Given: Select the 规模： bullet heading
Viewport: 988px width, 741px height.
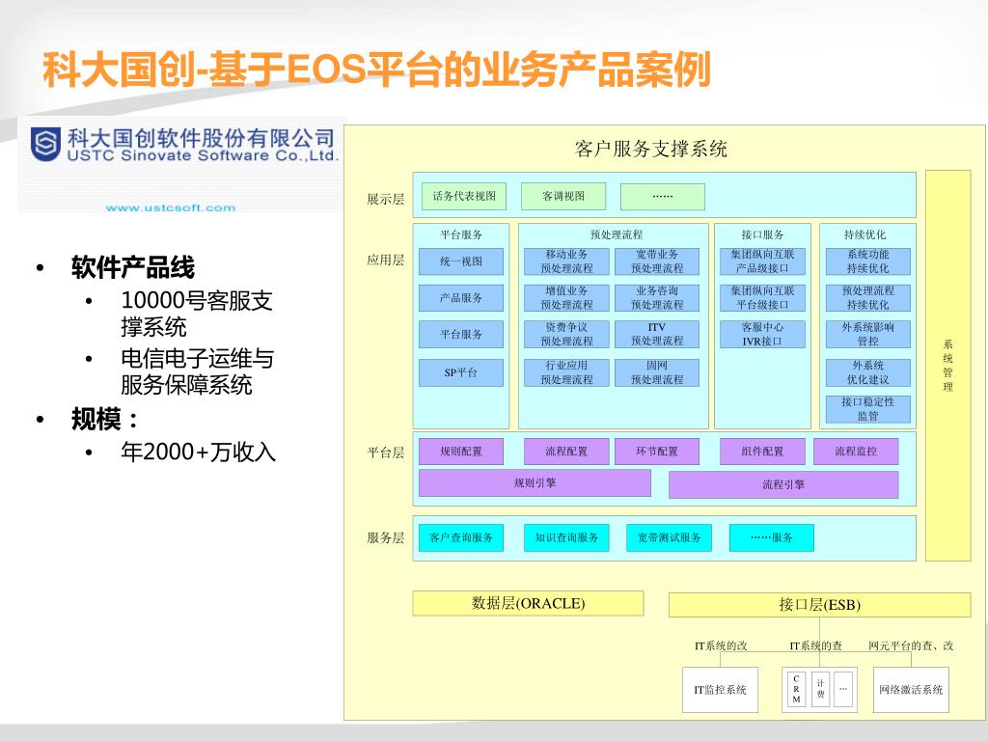Looking at the screenshot, I should coord(104,419).
